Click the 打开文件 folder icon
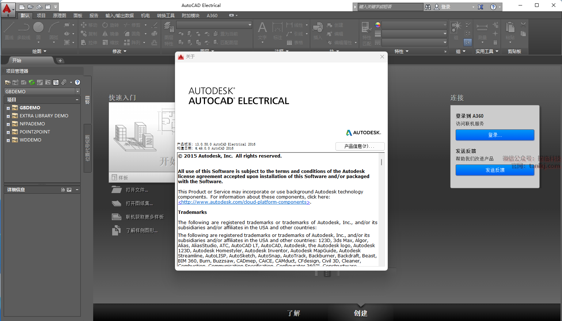The height and width of the screenshot is (321, 562). (116, 190)
